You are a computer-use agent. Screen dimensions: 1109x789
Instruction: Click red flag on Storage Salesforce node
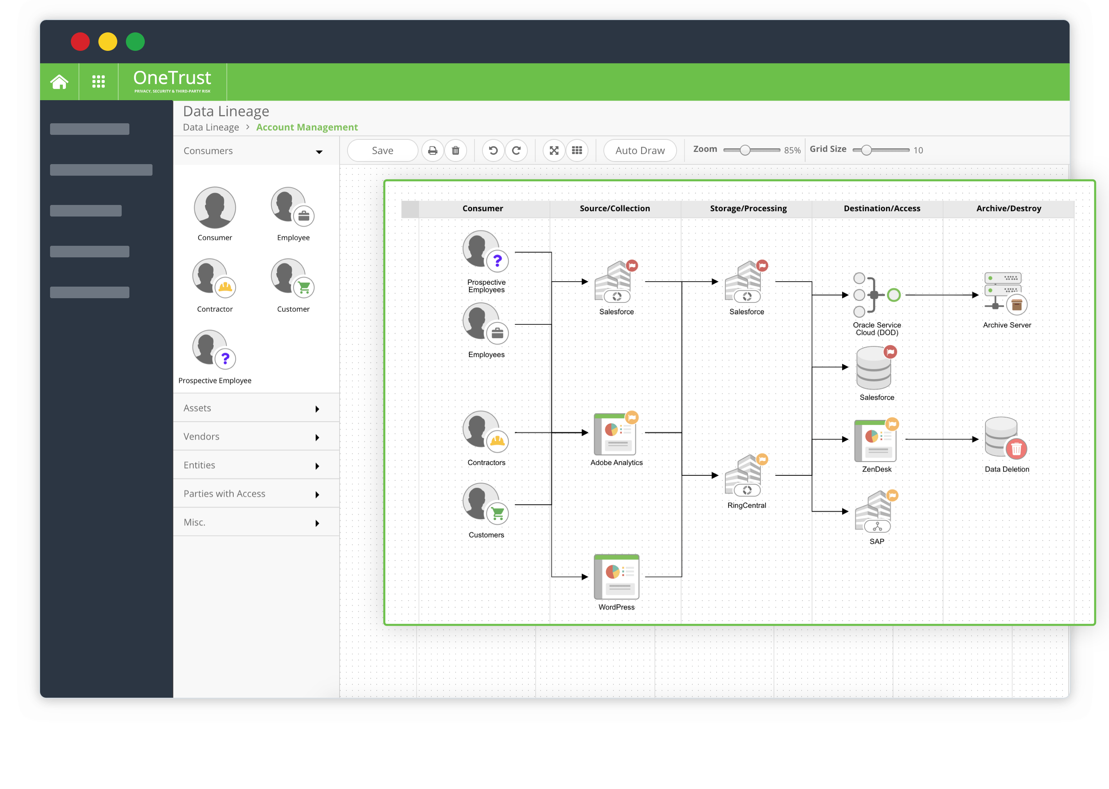(x=762, y=265)
